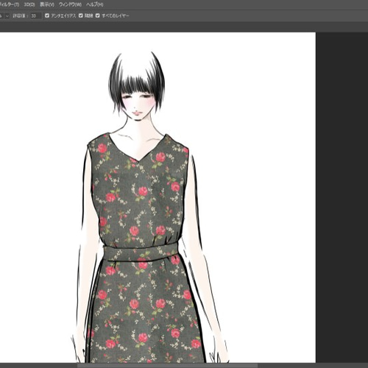Click the 許容値 tolerance value field
368x368 pixels.
35,16
